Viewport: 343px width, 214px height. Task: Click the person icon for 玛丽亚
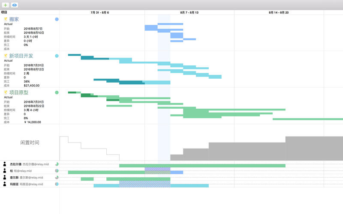[5, 184]
